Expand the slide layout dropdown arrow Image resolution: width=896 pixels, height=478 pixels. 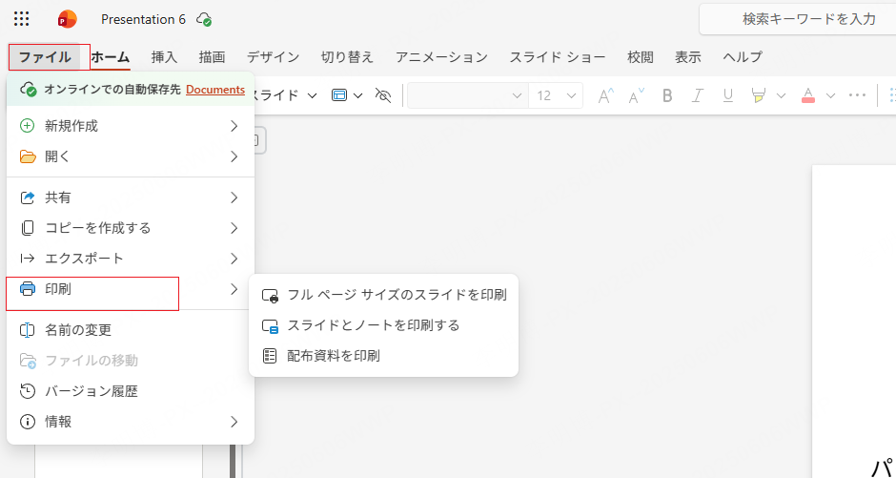click(x=358, y=95)
